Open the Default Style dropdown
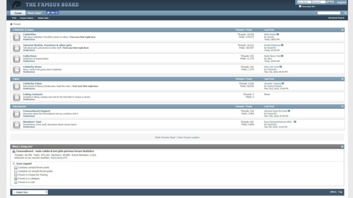Image resolution: width=353 pixels, height=198 pixels. [x=30, y=192]
